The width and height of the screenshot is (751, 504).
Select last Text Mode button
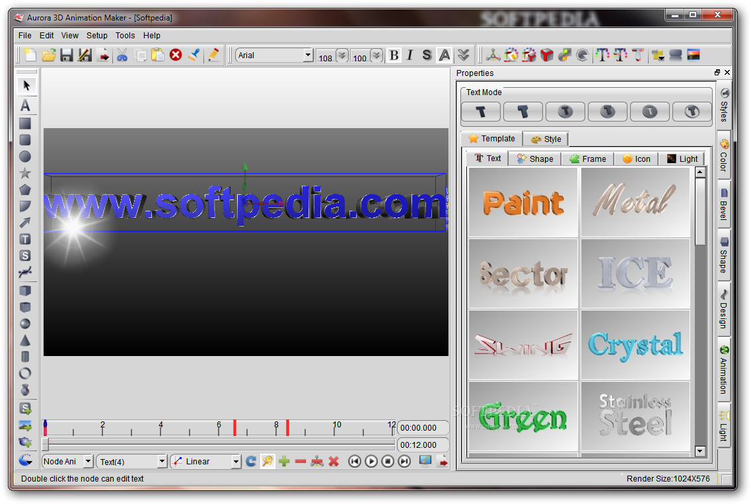(x=692, y=112)
